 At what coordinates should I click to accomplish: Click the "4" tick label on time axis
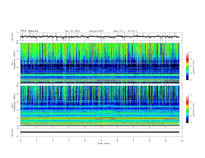click(85, 141)
